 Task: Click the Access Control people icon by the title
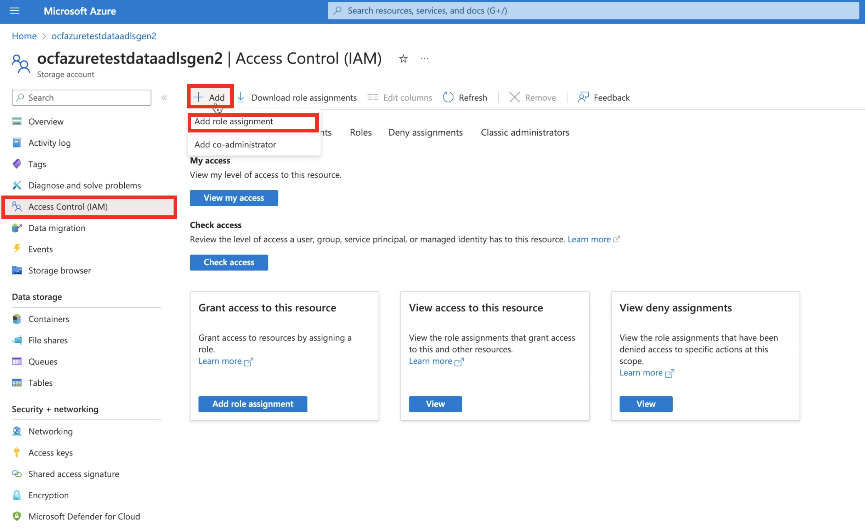[21, 64]
